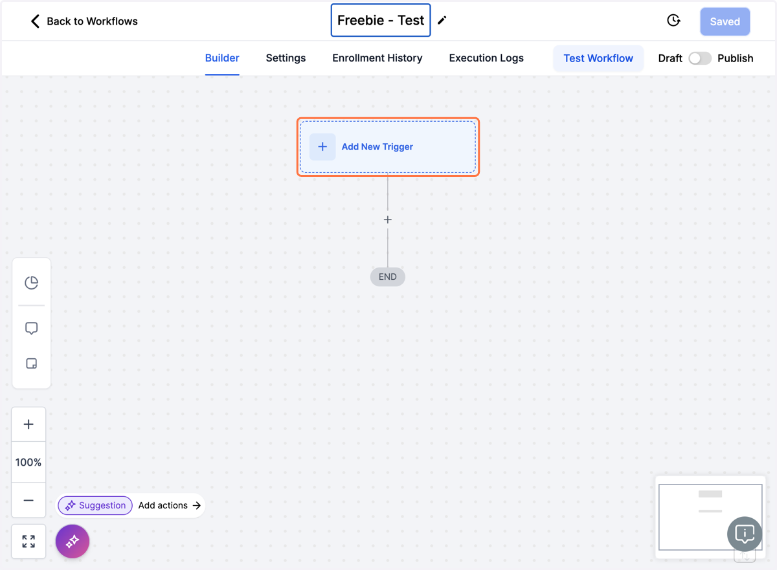Zoom in with the plus button
777x570 pixels.
click(x=28, y=424)
